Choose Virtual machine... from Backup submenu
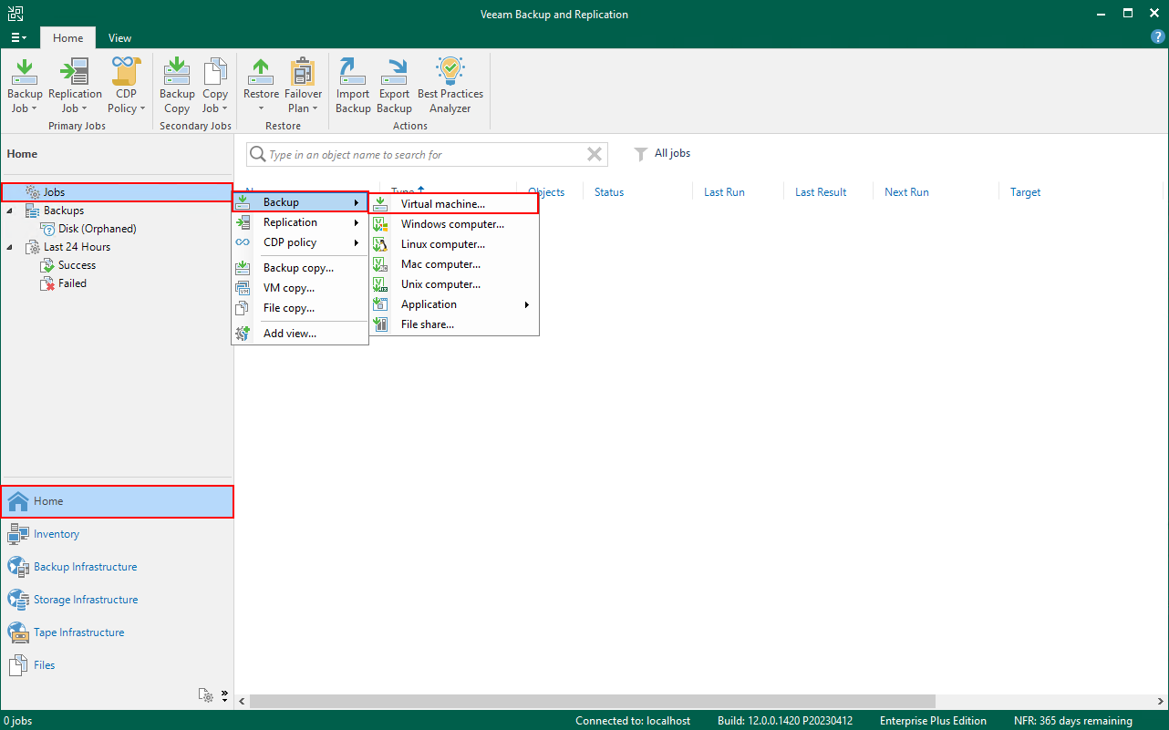The width and height of the screenshot is (1169, 730). [x=454, y=204]
